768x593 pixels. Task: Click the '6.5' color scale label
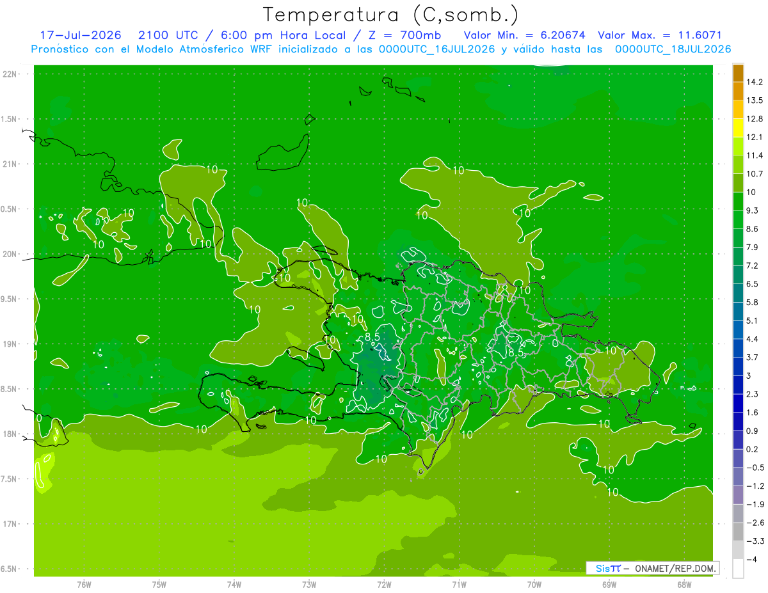[x=754, y=283]
